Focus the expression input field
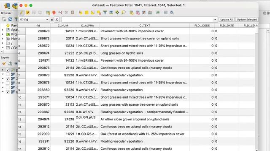This screenshot has height=151, width=270. pyautogui.click(x=138, y=20)
